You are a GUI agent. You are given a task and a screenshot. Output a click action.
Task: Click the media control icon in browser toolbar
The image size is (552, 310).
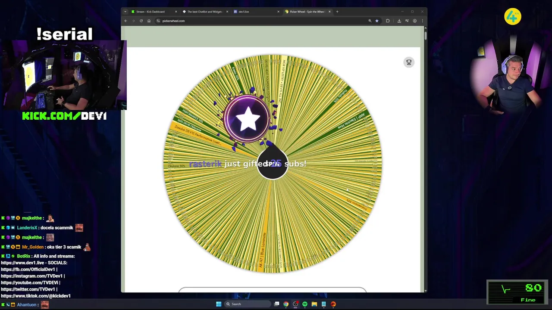[x=407, y=21]
